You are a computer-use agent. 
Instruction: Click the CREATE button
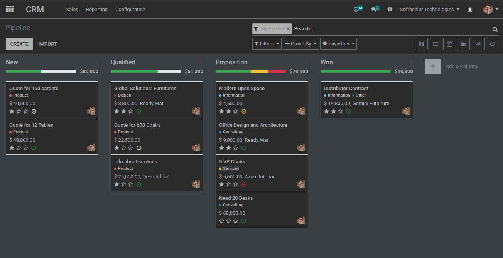(x=19, y=44)
